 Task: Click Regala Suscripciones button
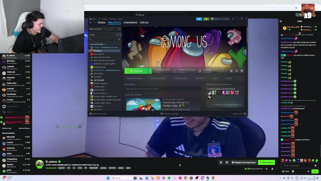(244, 162)
